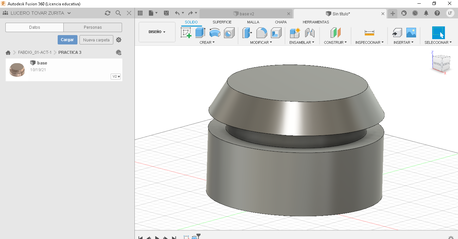The height and width of the screenshot is (239, 458).
Task: Click the Offset Plane construct icon
Action: (335, 33)
